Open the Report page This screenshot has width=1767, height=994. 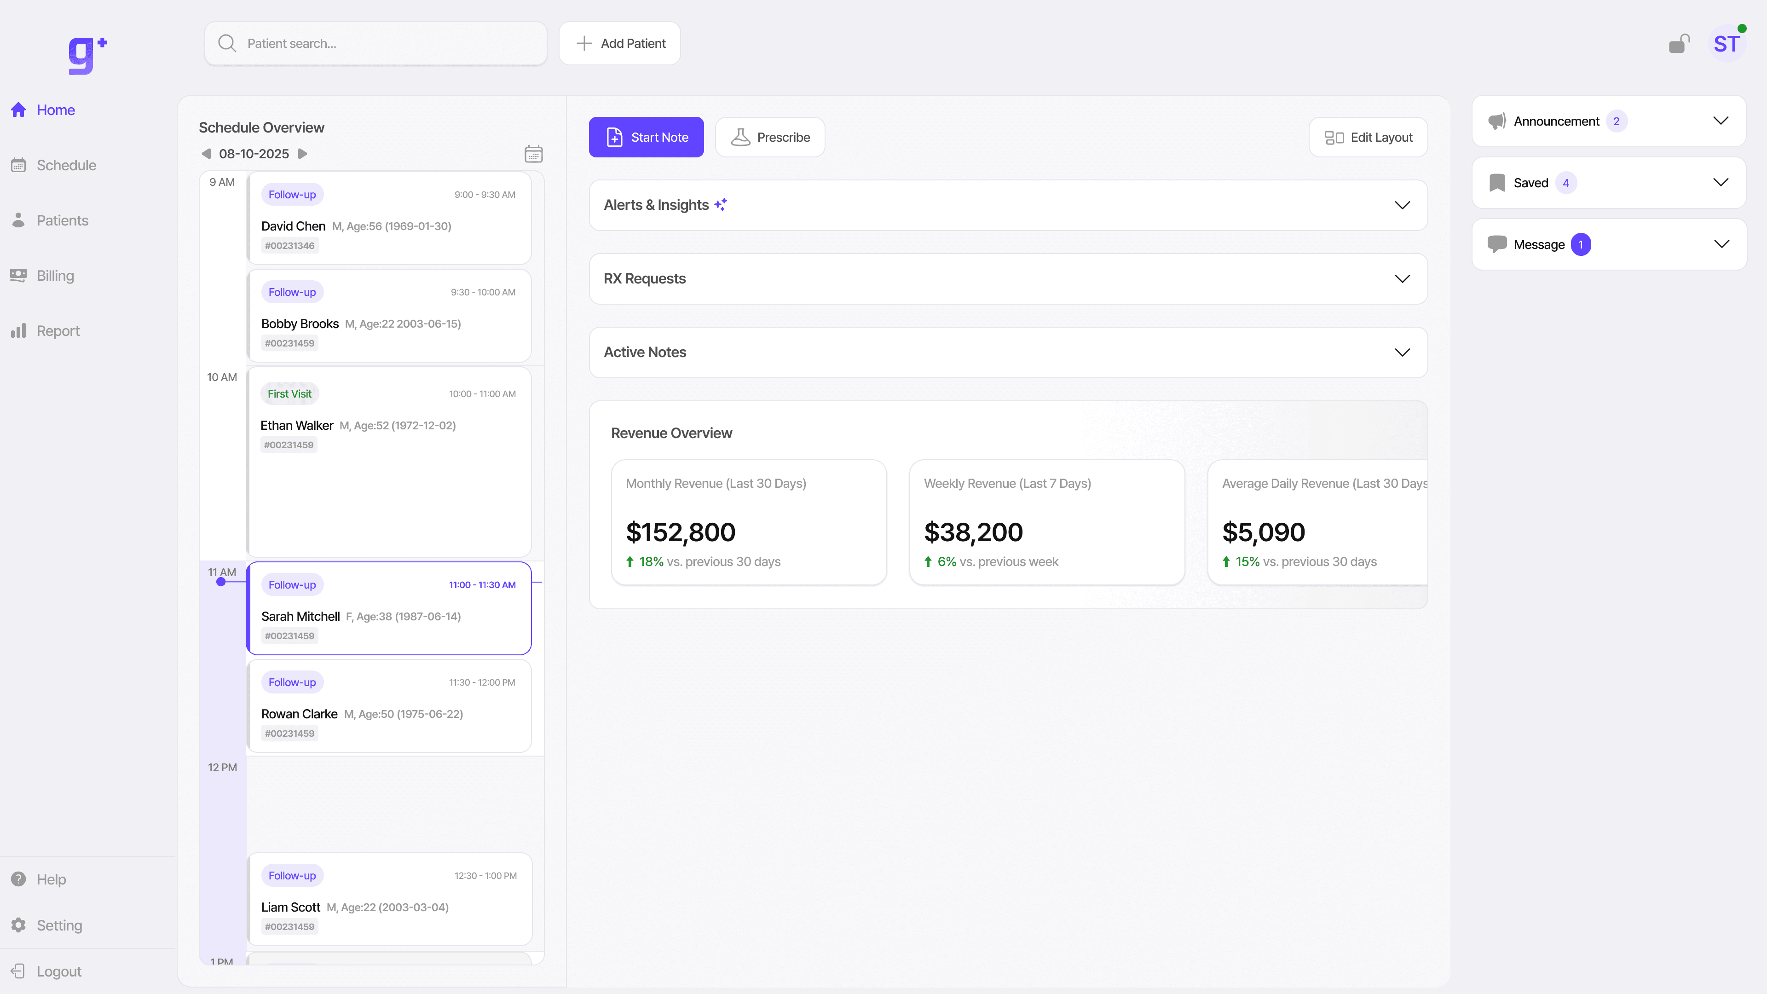[58, 331]
